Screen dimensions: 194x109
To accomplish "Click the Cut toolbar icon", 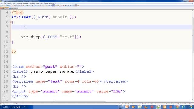I will tap(19, 5).
